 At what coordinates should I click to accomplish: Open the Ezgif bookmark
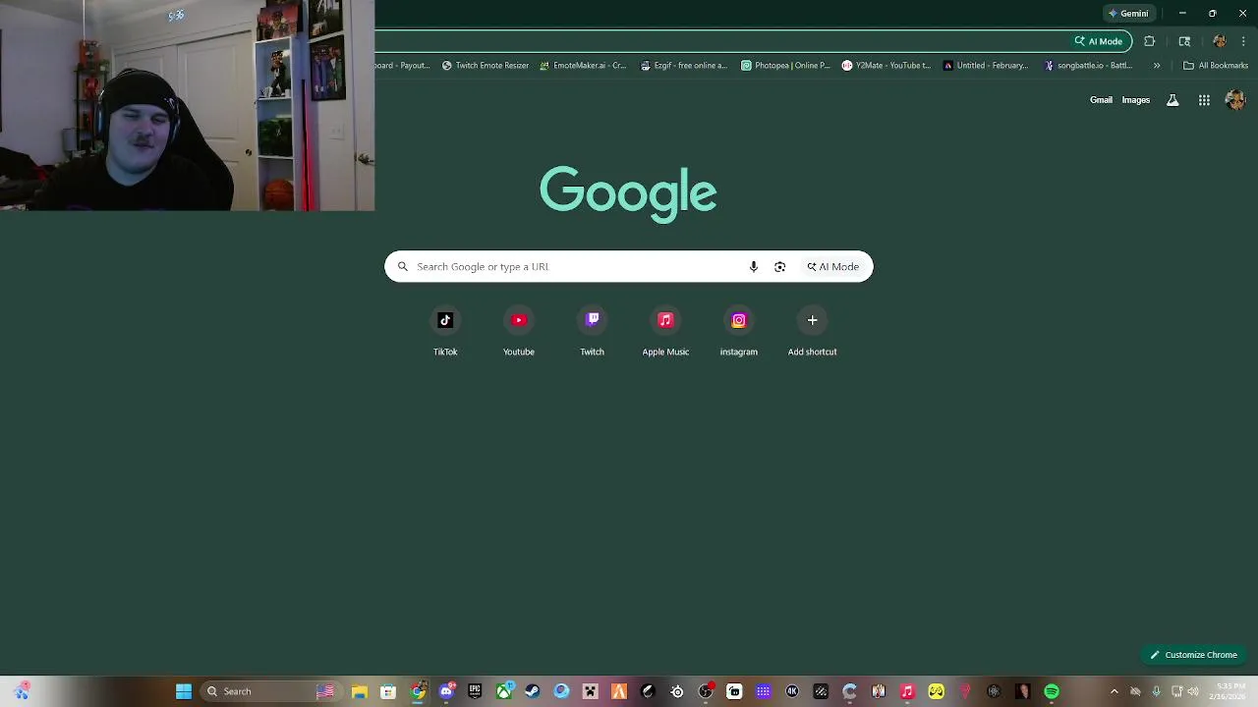point(684,66)
